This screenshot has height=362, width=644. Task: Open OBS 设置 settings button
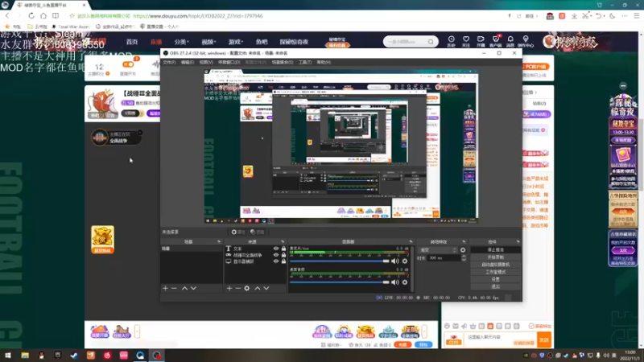point(495,279)
